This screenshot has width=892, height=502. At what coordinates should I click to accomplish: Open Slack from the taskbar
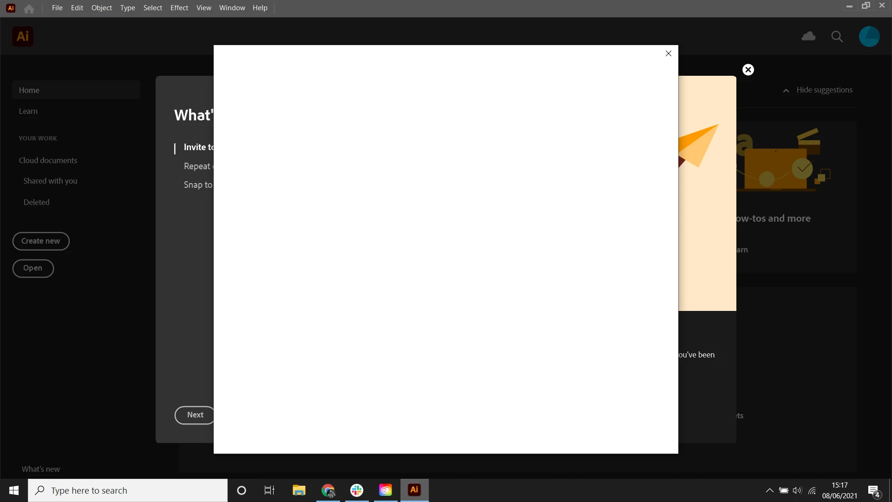tap(357, 490)
